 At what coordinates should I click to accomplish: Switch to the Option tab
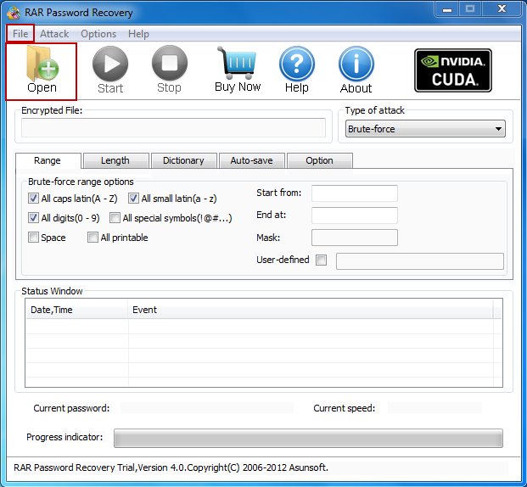(319, 160)
